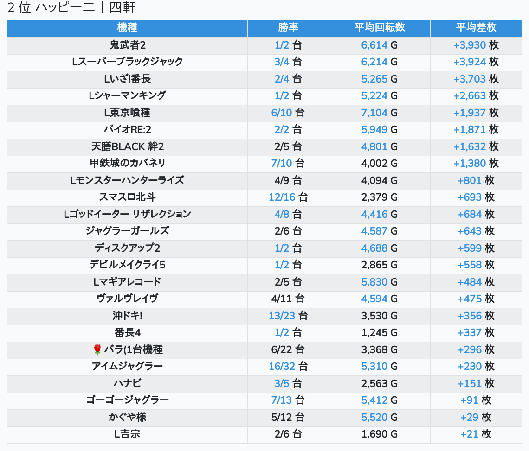The image size is (529, 451).
Task: Click the +151 枚 average difference value
Action: click(x=476, y=383)
